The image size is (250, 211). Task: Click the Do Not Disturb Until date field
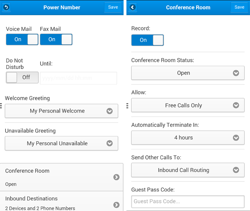point(79,78)
